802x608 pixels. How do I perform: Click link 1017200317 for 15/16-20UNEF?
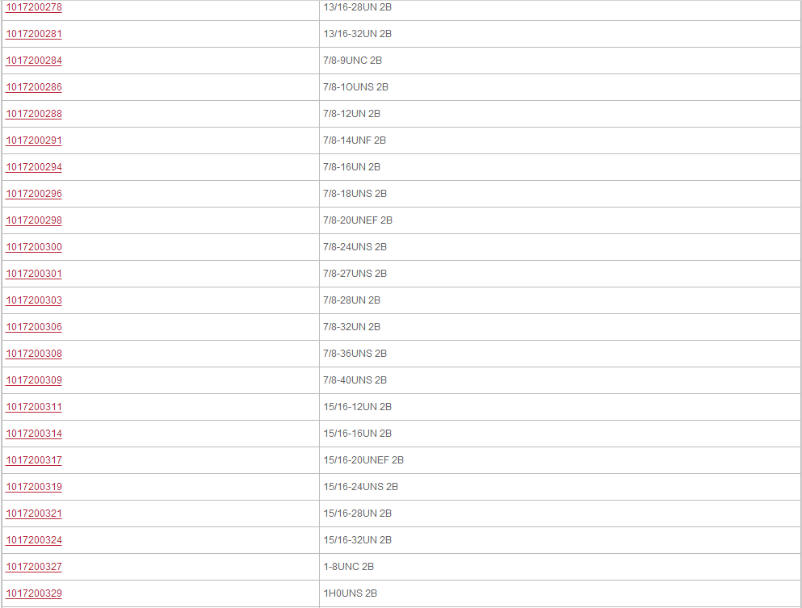(x=34, y=459)
